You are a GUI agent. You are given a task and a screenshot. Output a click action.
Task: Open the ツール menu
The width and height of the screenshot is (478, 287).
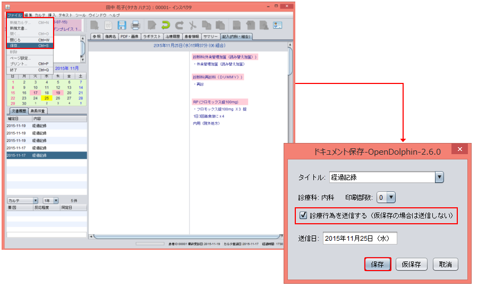point(81,15)
